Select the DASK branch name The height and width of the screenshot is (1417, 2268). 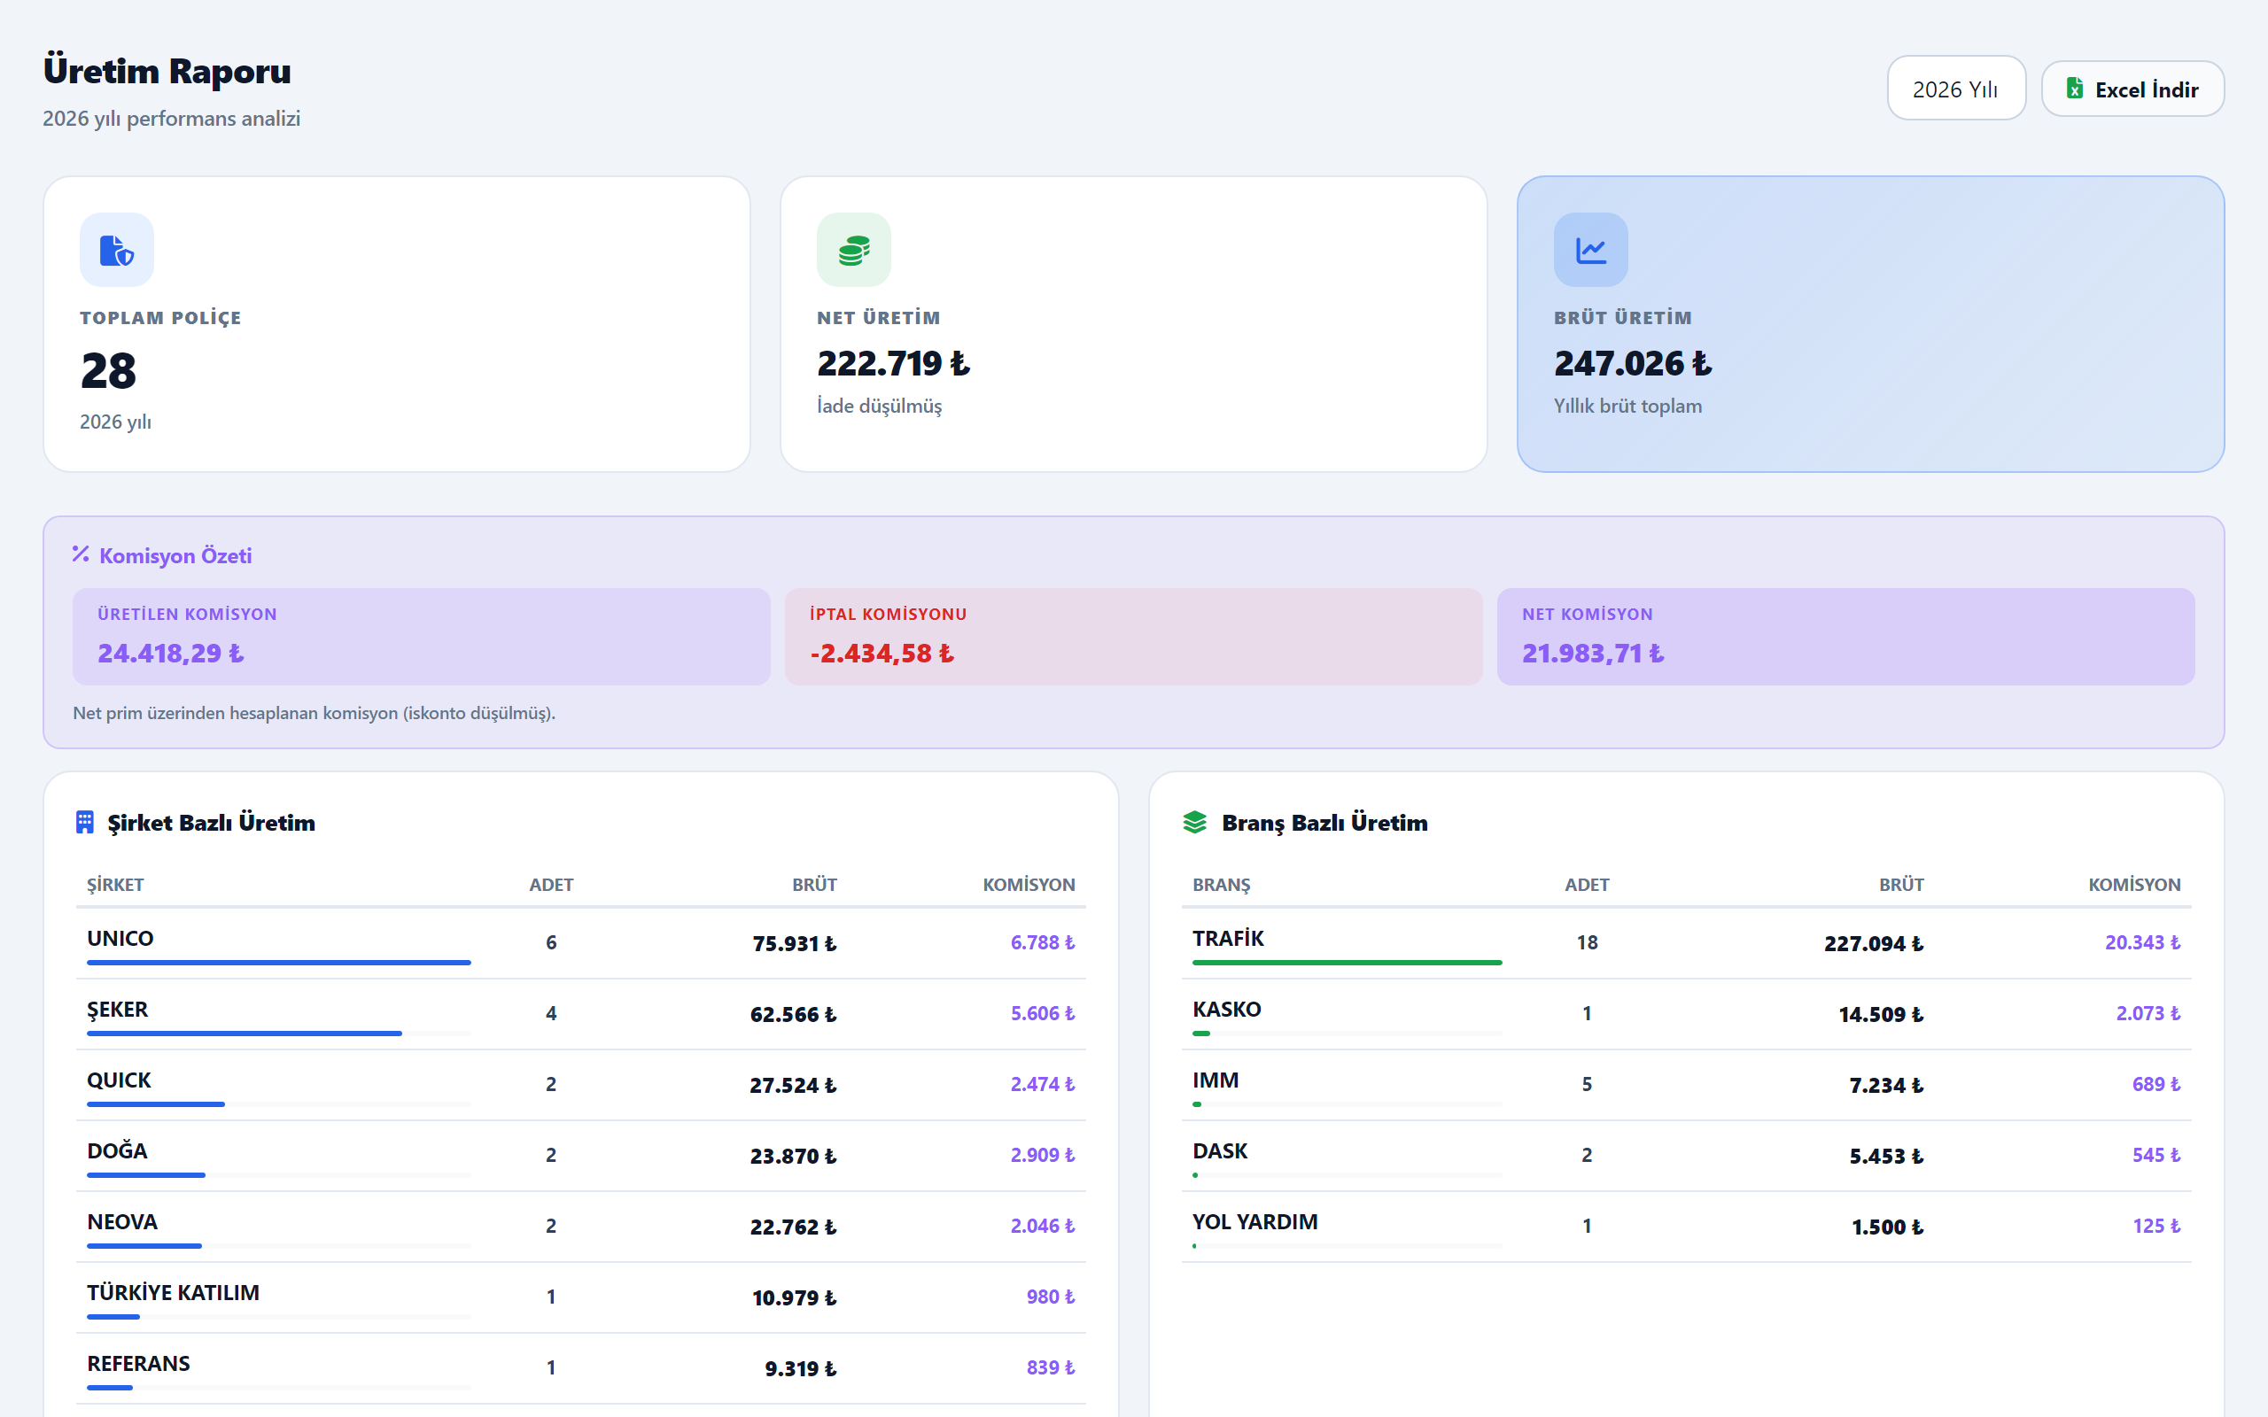1220,1150
